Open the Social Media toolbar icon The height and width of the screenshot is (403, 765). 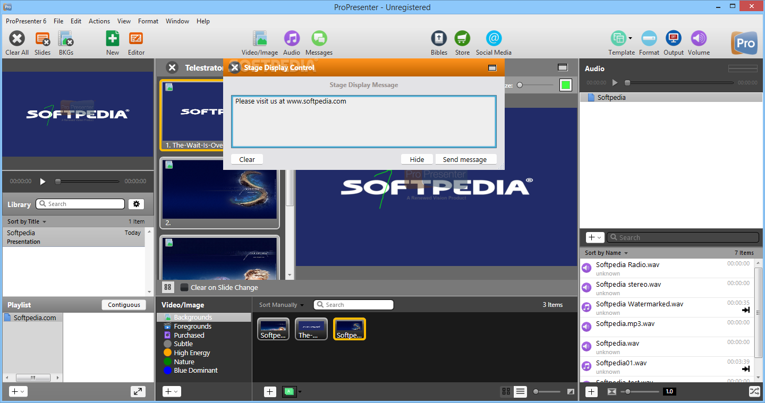coord(494,39)
